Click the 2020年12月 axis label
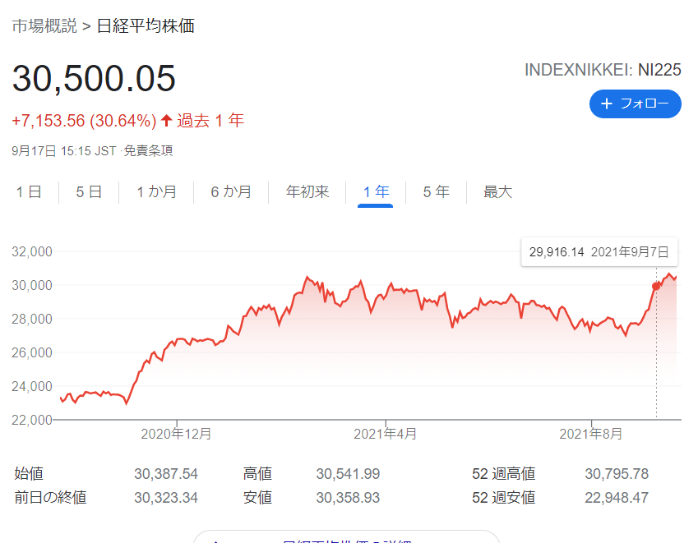698x543 pixels. pos(176,434)
